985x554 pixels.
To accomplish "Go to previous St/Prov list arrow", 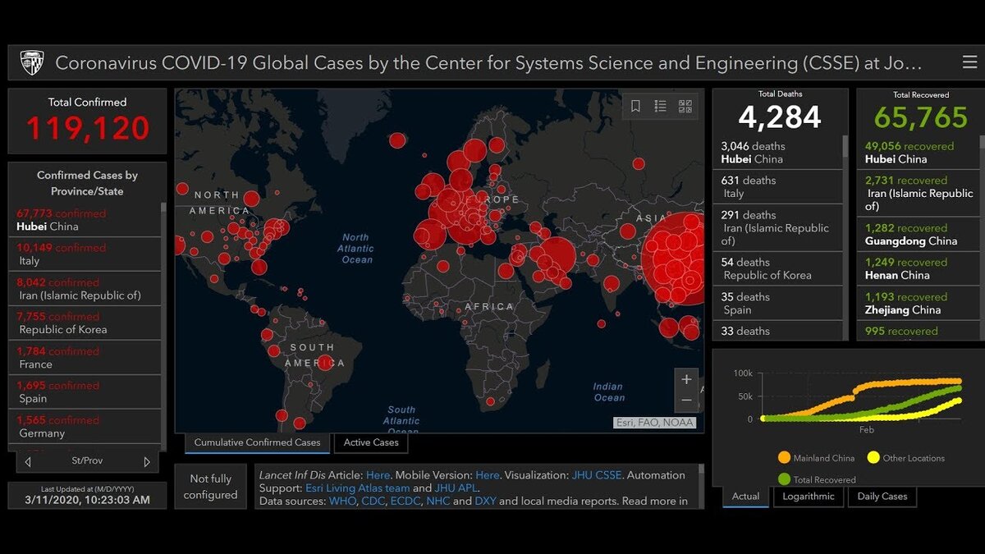I will pos(28,462).
